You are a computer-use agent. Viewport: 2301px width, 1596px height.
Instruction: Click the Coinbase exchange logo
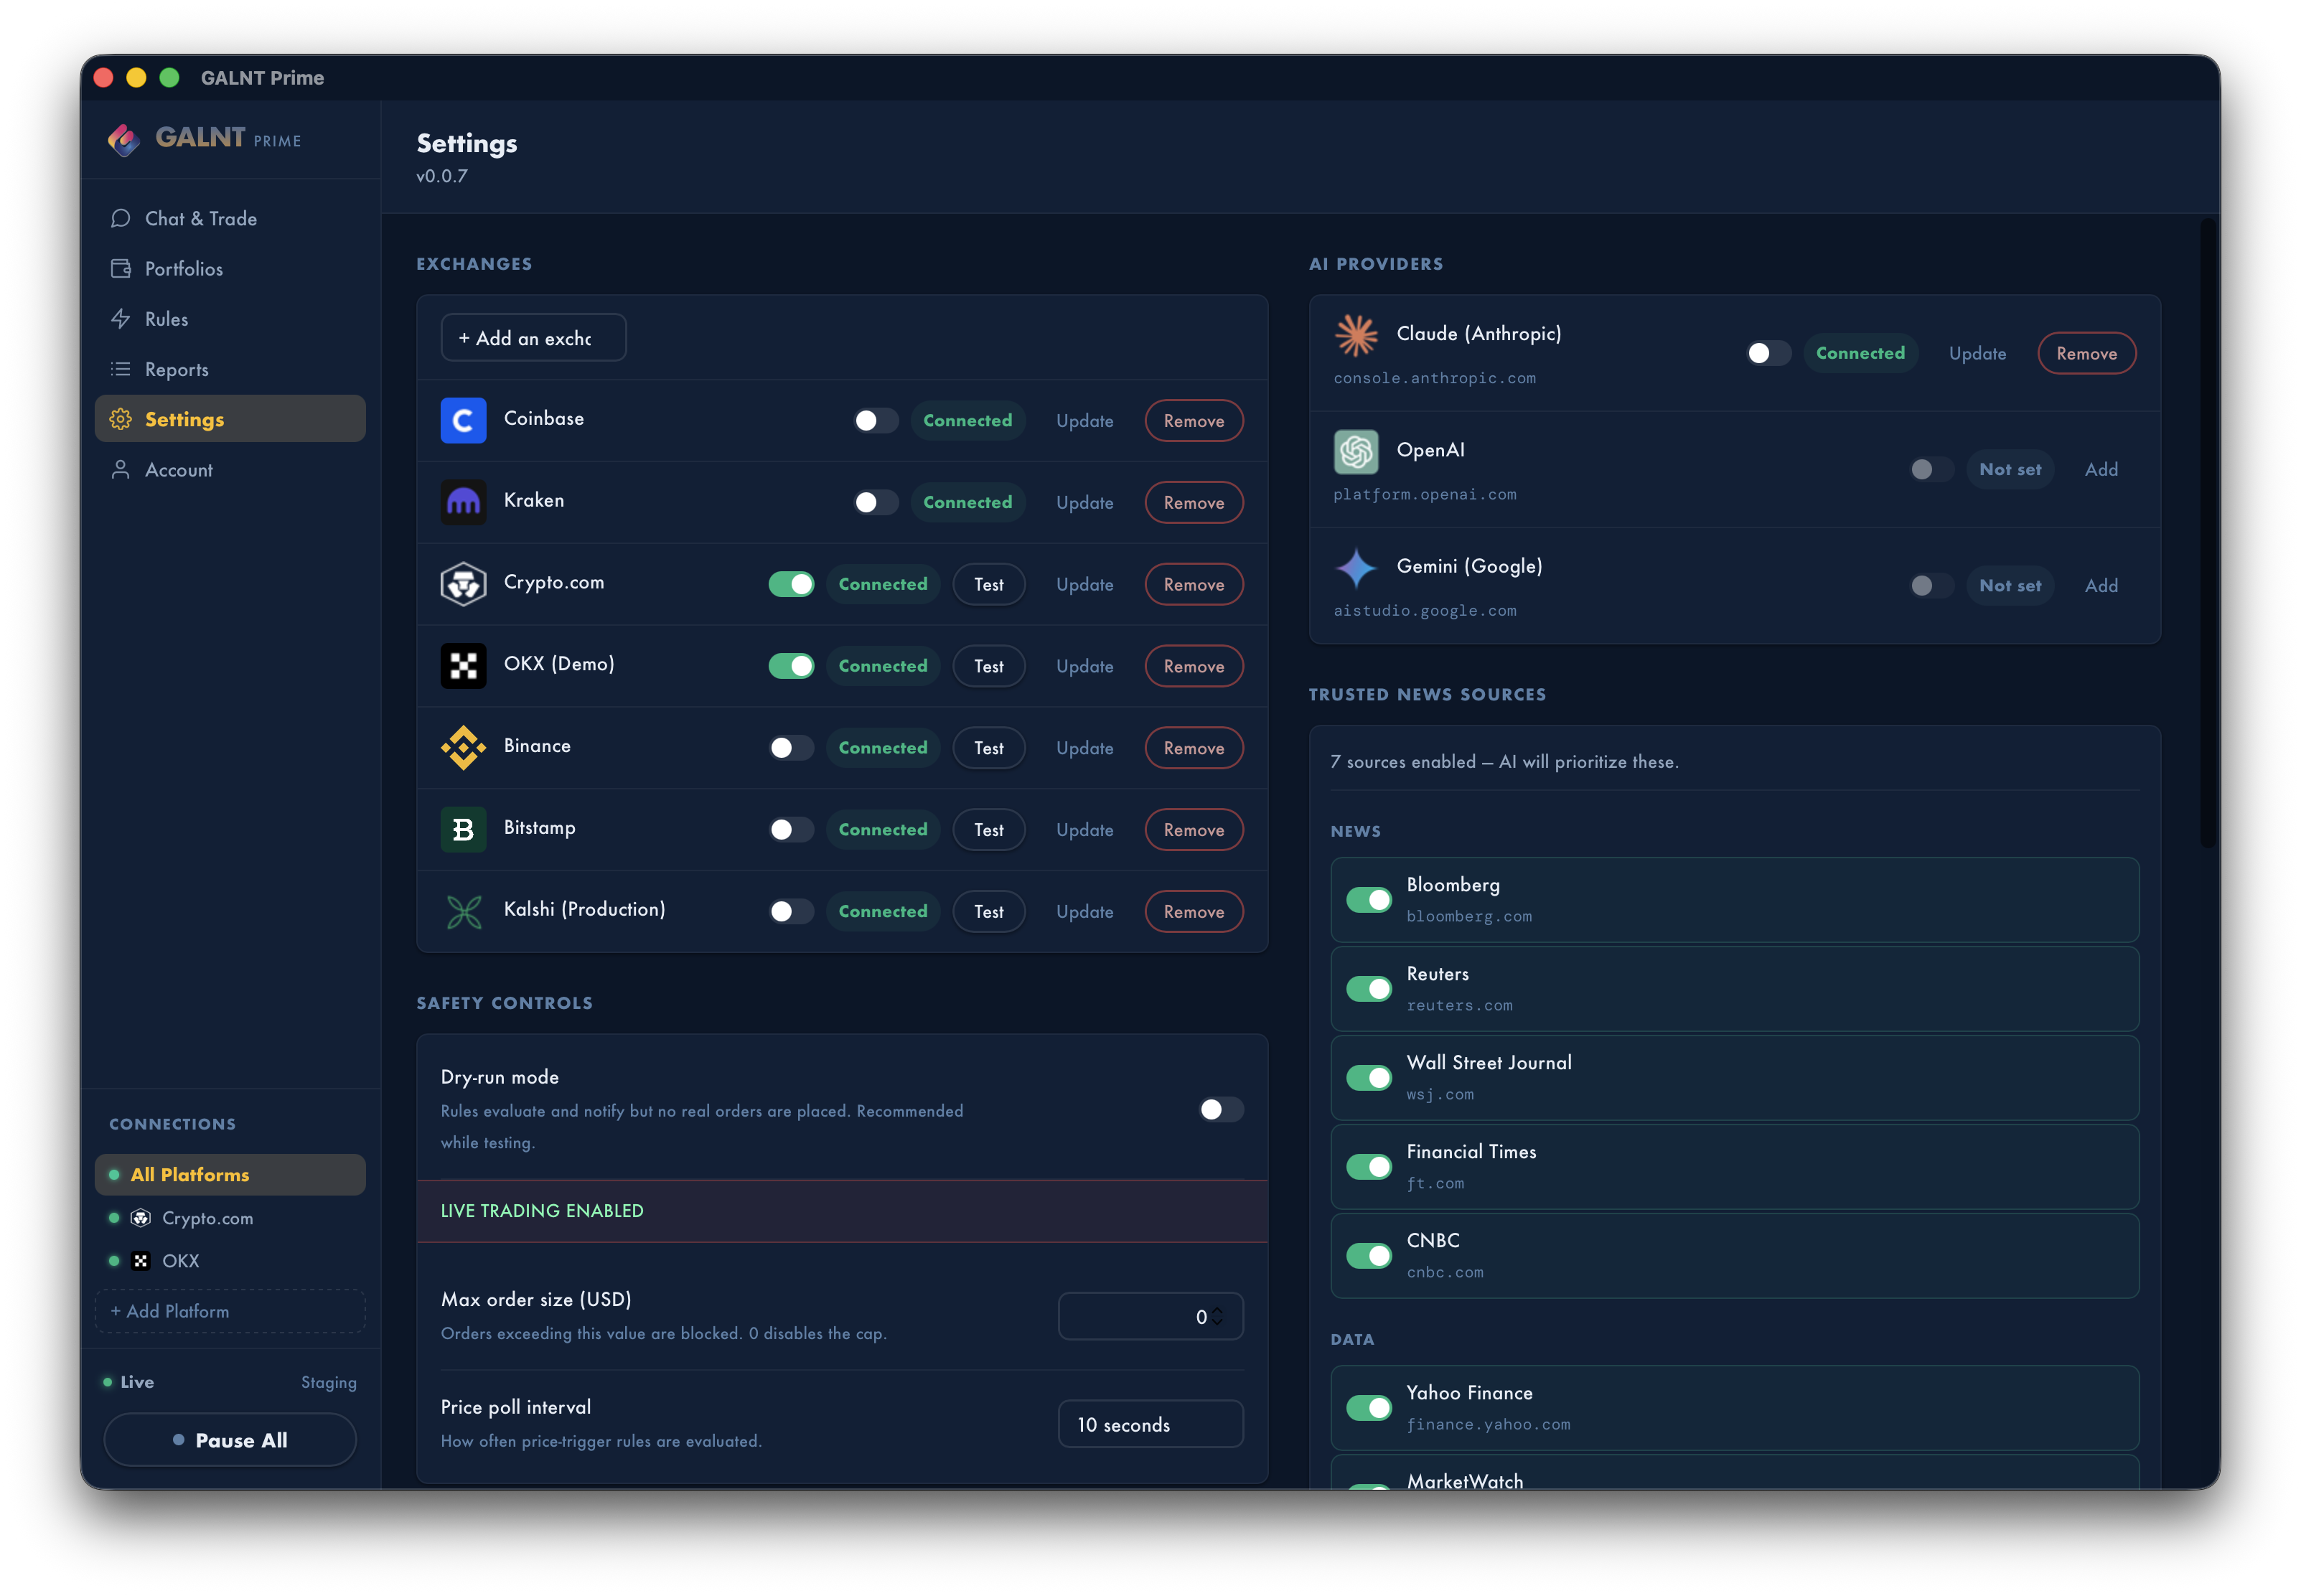click(463, 420)
